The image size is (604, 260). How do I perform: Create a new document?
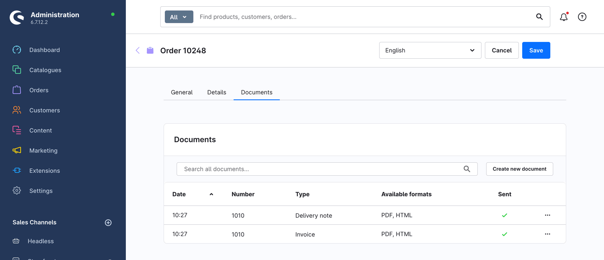[x=520, y=169]
